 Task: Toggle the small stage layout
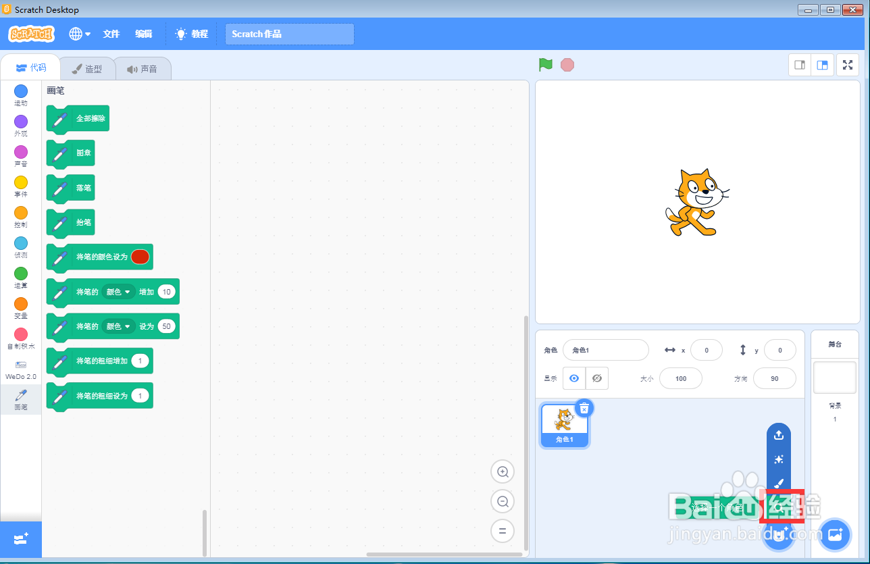click(x=799, y=64)
